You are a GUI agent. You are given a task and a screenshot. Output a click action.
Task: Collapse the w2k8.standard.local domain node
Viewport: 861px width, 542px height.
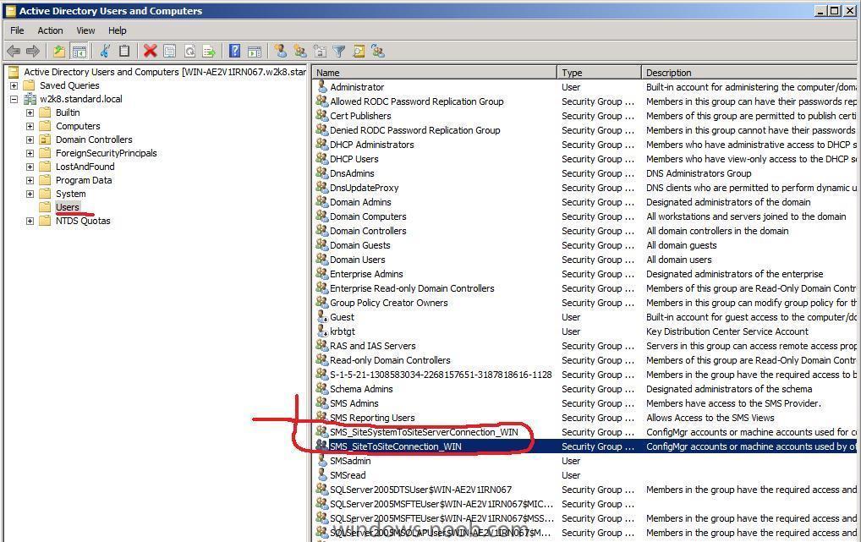point(14,100)
